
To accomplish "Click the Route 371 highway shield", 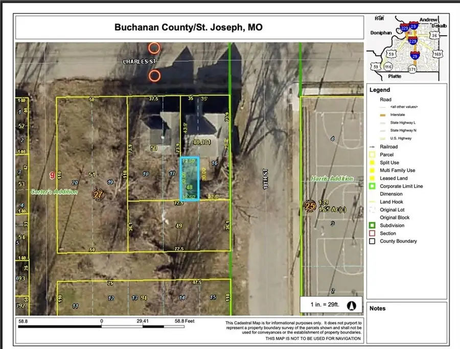I will [x=412, y=68].
